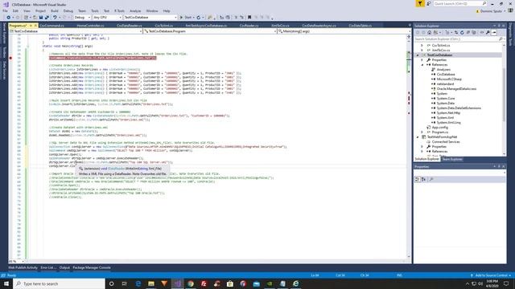This screenshot has height=289, width=515.
Task: Switch to the CsvDataReader.cs tab
Action: pos(129,26)
